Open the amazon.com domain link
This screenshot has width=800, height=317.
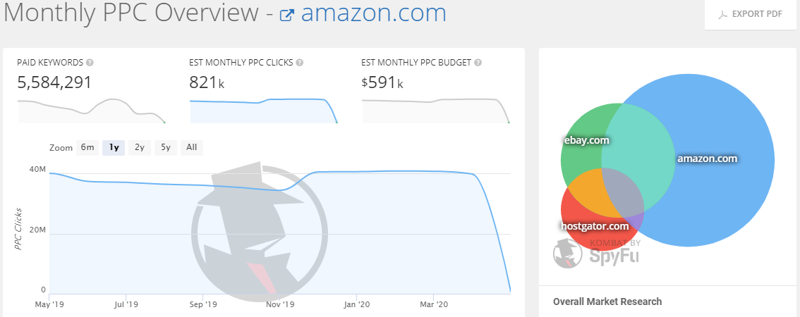[x=373, y=13]
